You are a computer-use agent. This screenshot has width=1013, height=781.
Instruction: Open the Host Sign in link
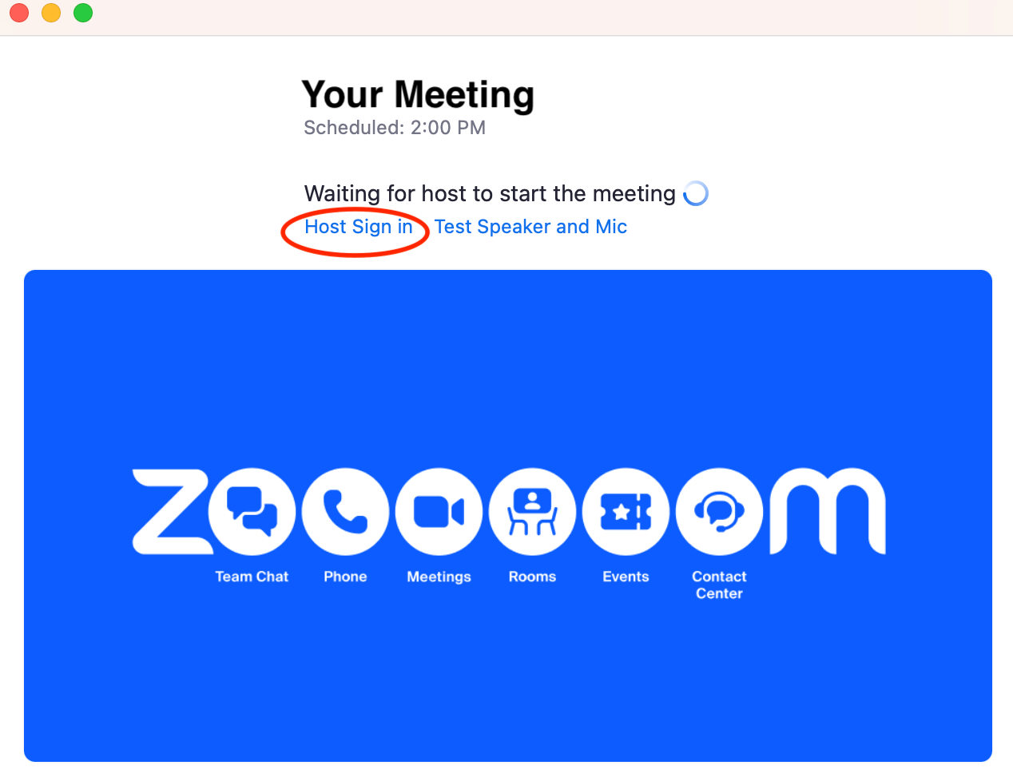[359, 227]
